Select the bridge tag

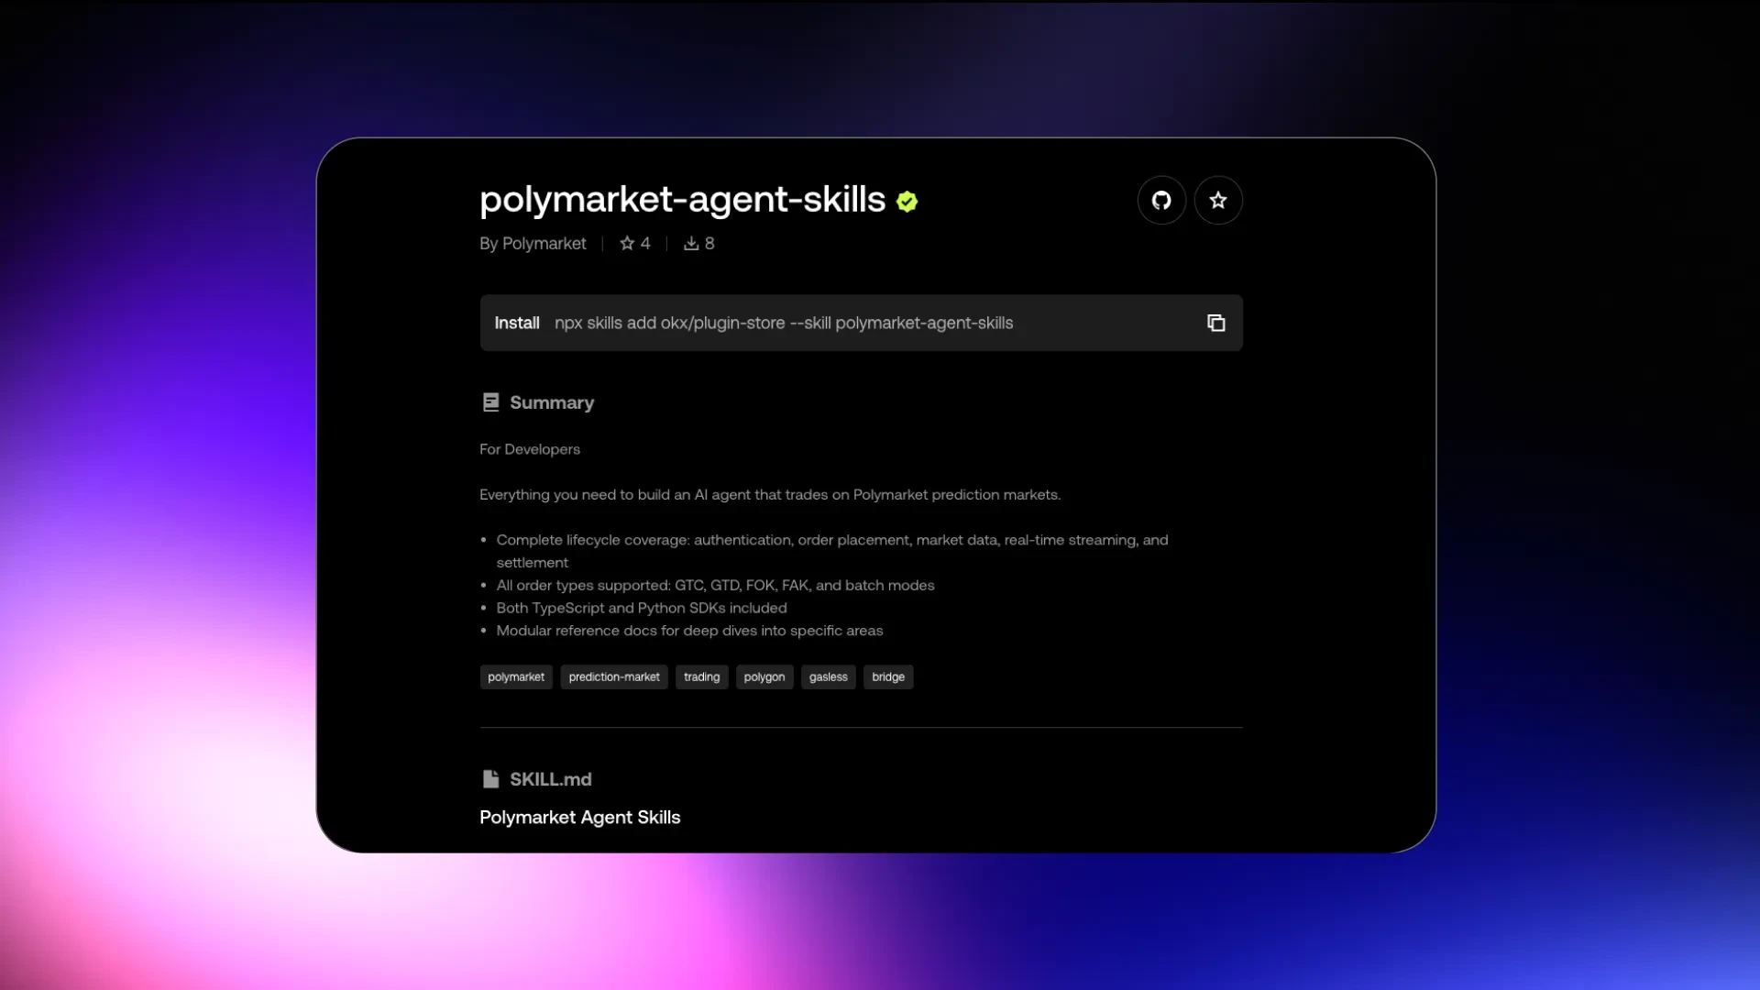click(887, 676)
